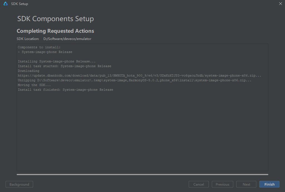Viewport: 285px width, 192px height.
Task: Click the Previous button
Action: (x=222, y=184)
